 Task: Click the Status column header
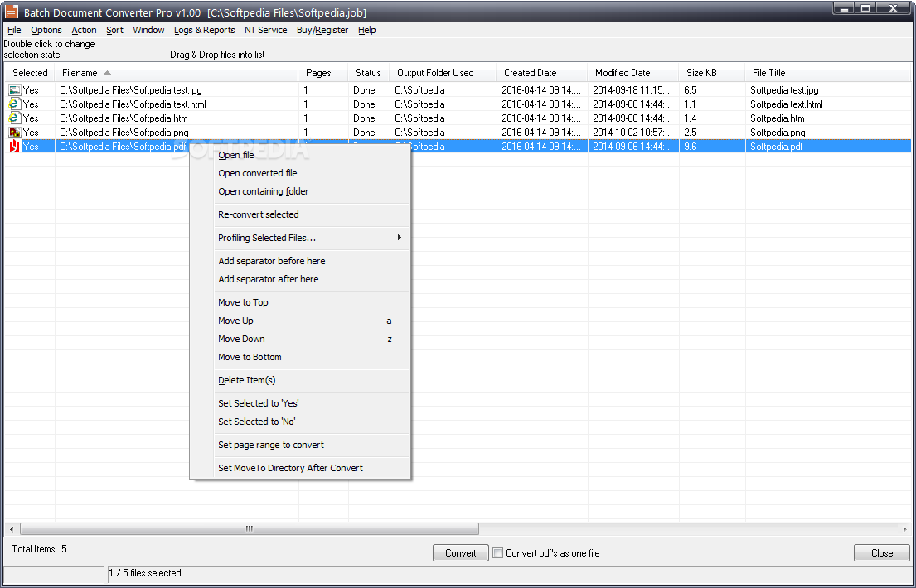point(369,73)
